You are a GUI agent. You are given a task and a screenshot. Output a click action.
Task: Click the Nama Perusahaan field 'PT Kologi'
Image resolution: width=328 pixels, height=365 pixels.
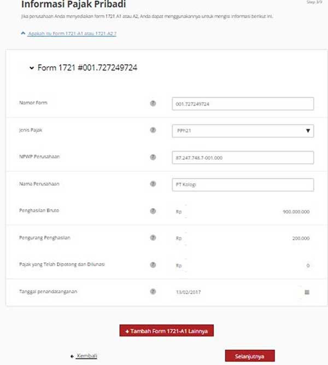pyautogui.click(x=242, y=184)
